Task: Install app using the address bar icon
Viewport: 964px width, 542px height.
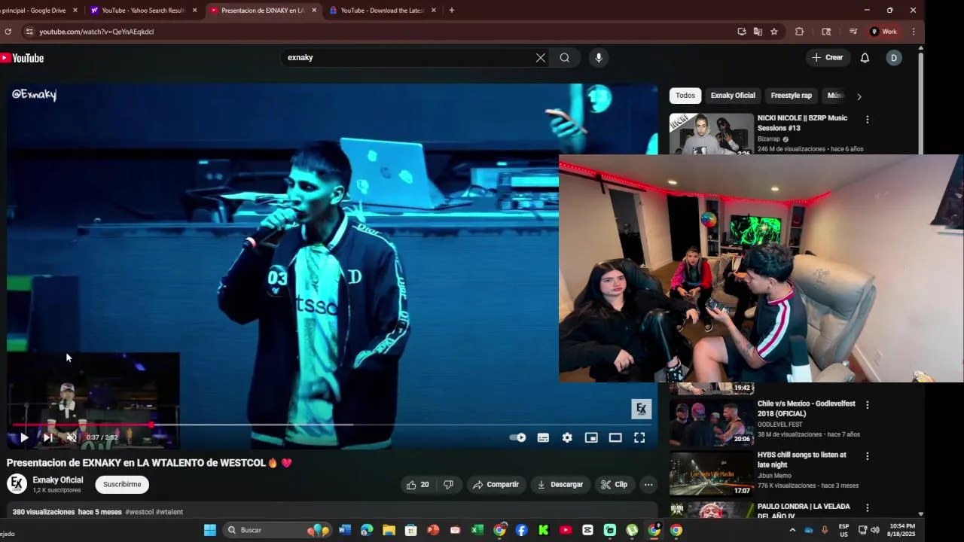Action: point(742,32)
